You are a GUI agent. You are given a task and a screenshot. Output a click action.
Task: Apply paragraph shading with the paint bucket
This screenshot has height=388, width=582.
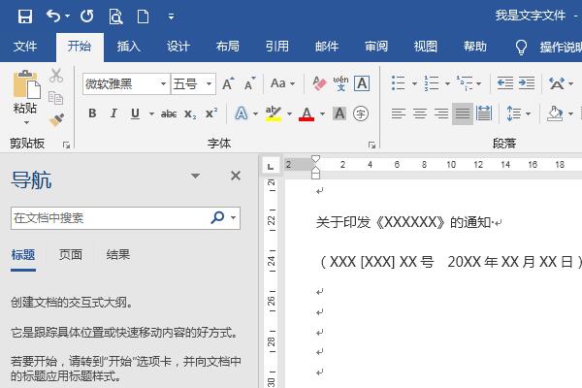tap(555, 113)
